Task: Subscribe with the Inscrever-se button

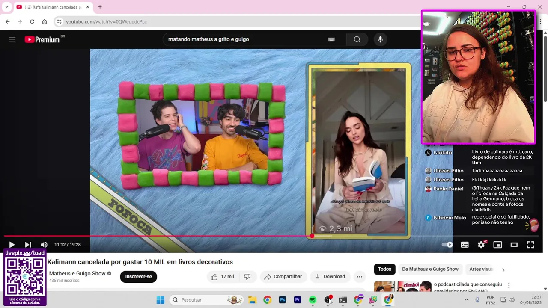Action: point(138,277)
